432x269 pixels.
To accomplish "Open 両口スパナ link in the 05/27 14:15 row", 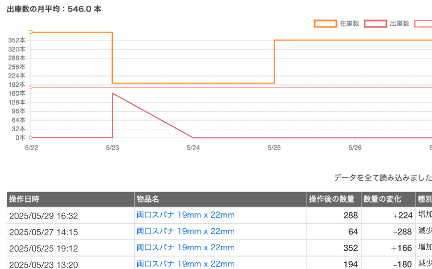I will pyautogui.click(x=186, y=232).
